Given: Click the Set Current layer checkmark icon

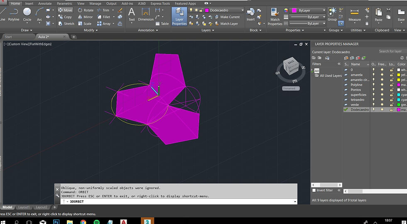Looking at the screenshot, I should coord(364,58).
